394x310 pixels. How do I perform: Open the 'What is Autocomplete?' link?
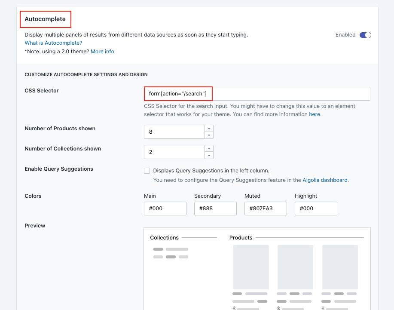click(53, 43)
